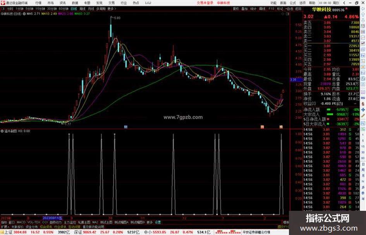Image resolution: width=366 pixels, height=235 pixels.
Task: Open the 综合资讯 tab
Action: pos(46,227)
